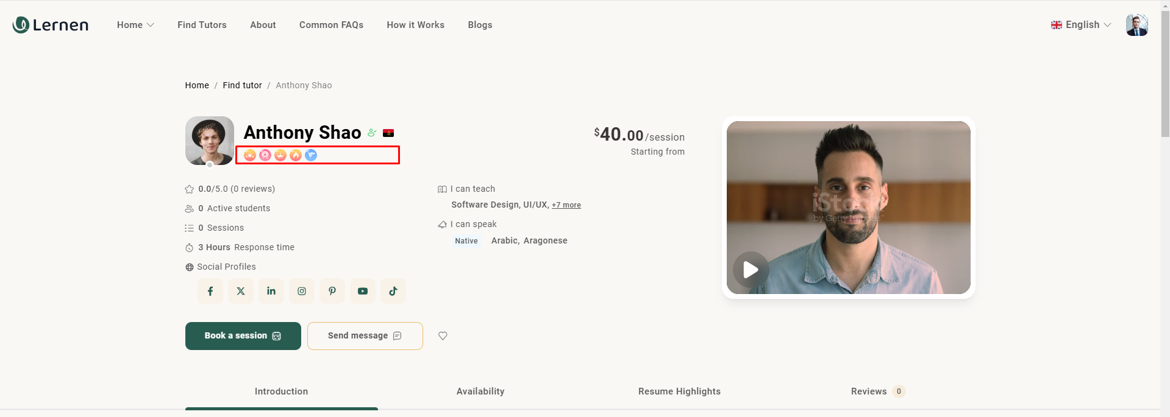Open the LinkedIn social profile icon

[271, 291]
